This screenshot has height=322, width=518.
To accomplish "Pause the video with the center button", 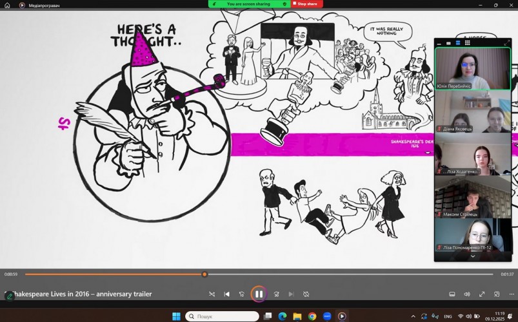I will pyautogui.click(x=258, y=294).
